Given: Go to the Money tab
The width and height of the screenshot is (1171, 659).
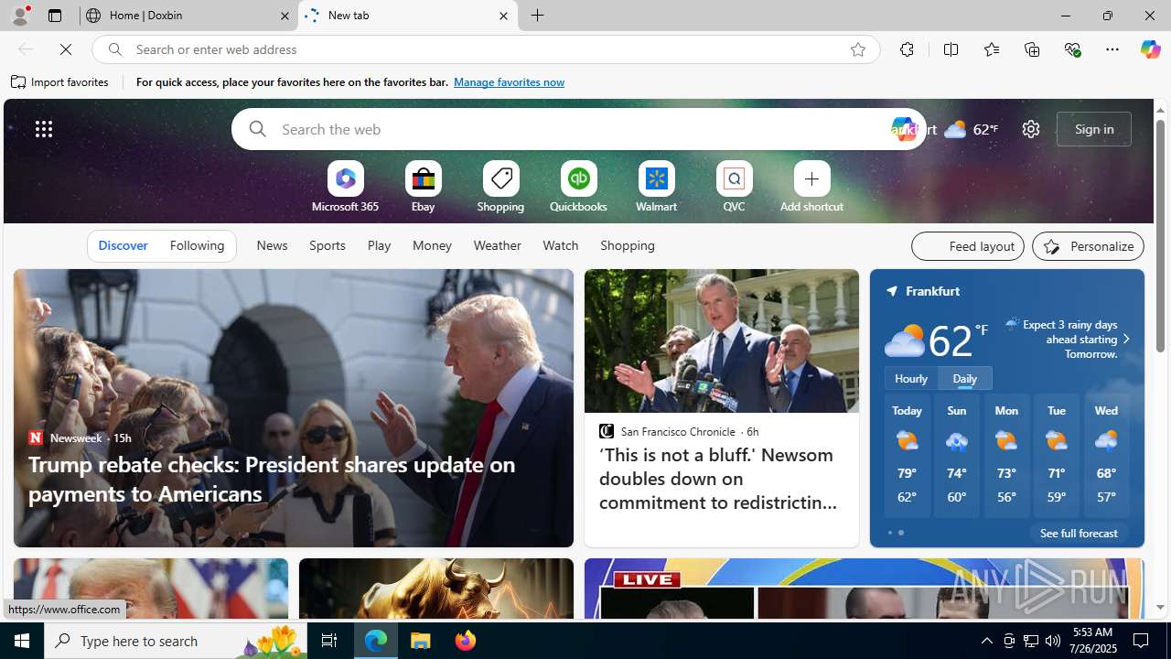Looking at the screenshot, I should coord(432,245).
